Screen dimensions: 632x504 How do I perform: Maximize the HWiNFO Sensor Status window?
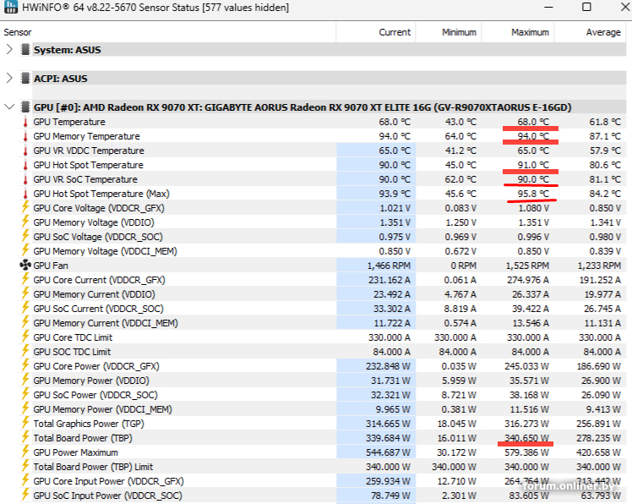point(587,7)
